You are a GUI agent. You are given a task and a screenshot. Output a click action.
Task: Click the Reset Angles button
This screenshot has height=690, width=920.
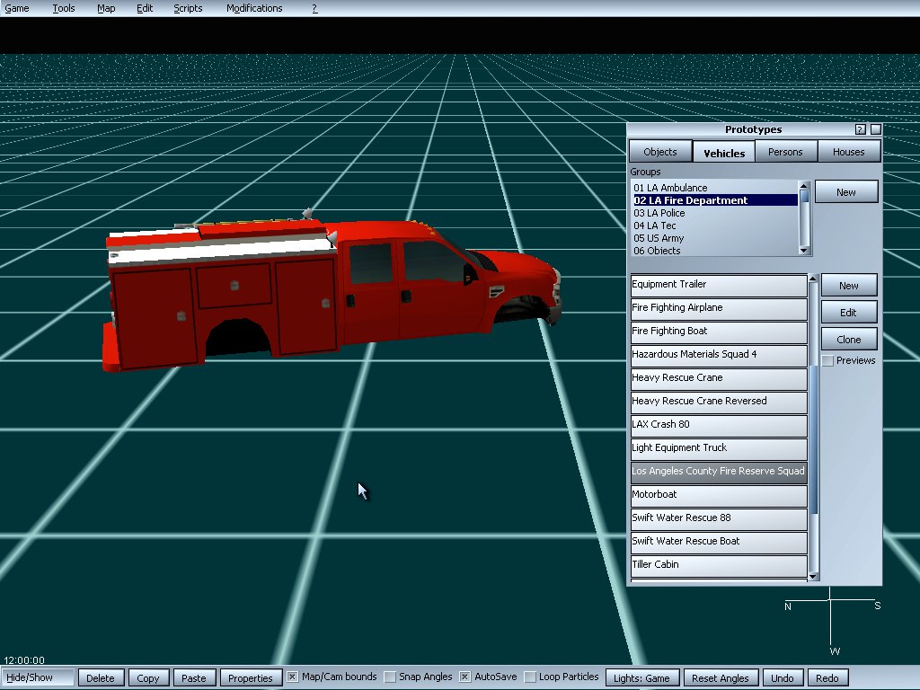(x=721, y=678)
